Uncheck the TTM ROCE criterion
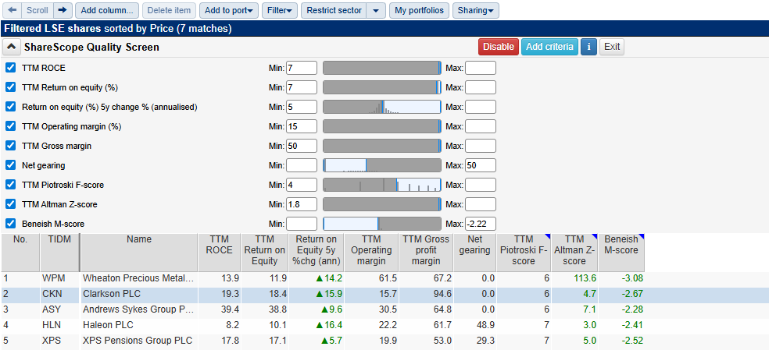This screenshot has height=350, width=769. point(10,68)
